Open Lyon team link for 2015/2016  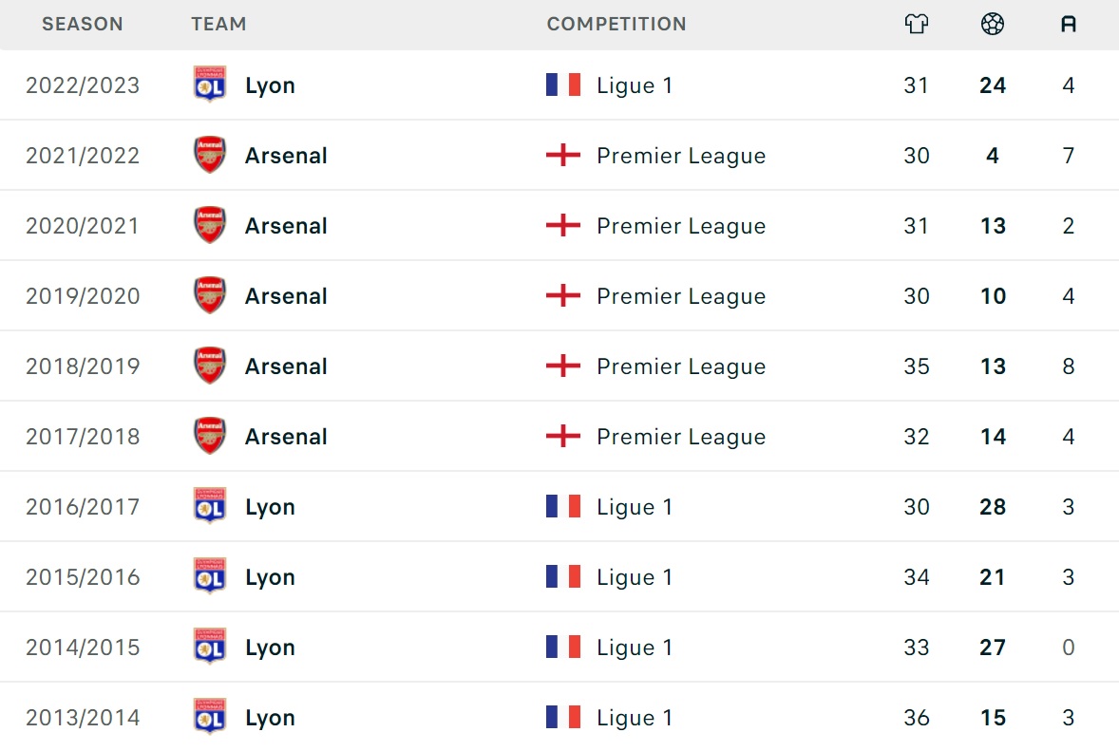tap(270, 577)
